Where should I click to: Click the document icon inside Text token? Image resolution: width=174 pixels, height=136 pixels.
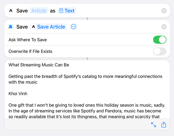(61, 11)
